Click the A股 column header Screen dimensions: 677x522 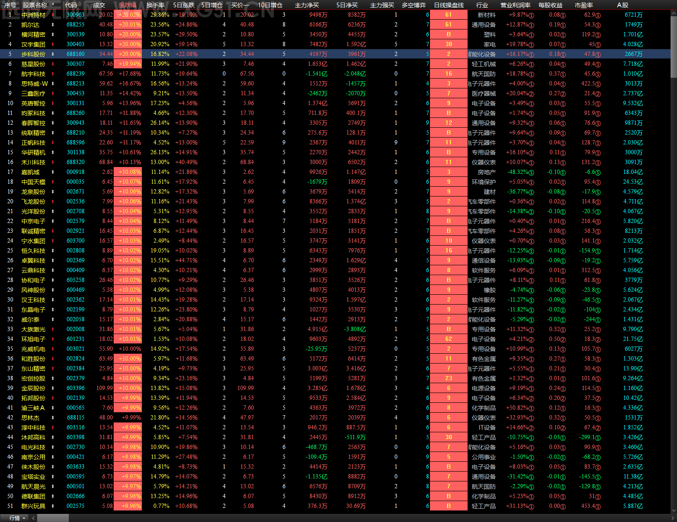click(623, 5)
